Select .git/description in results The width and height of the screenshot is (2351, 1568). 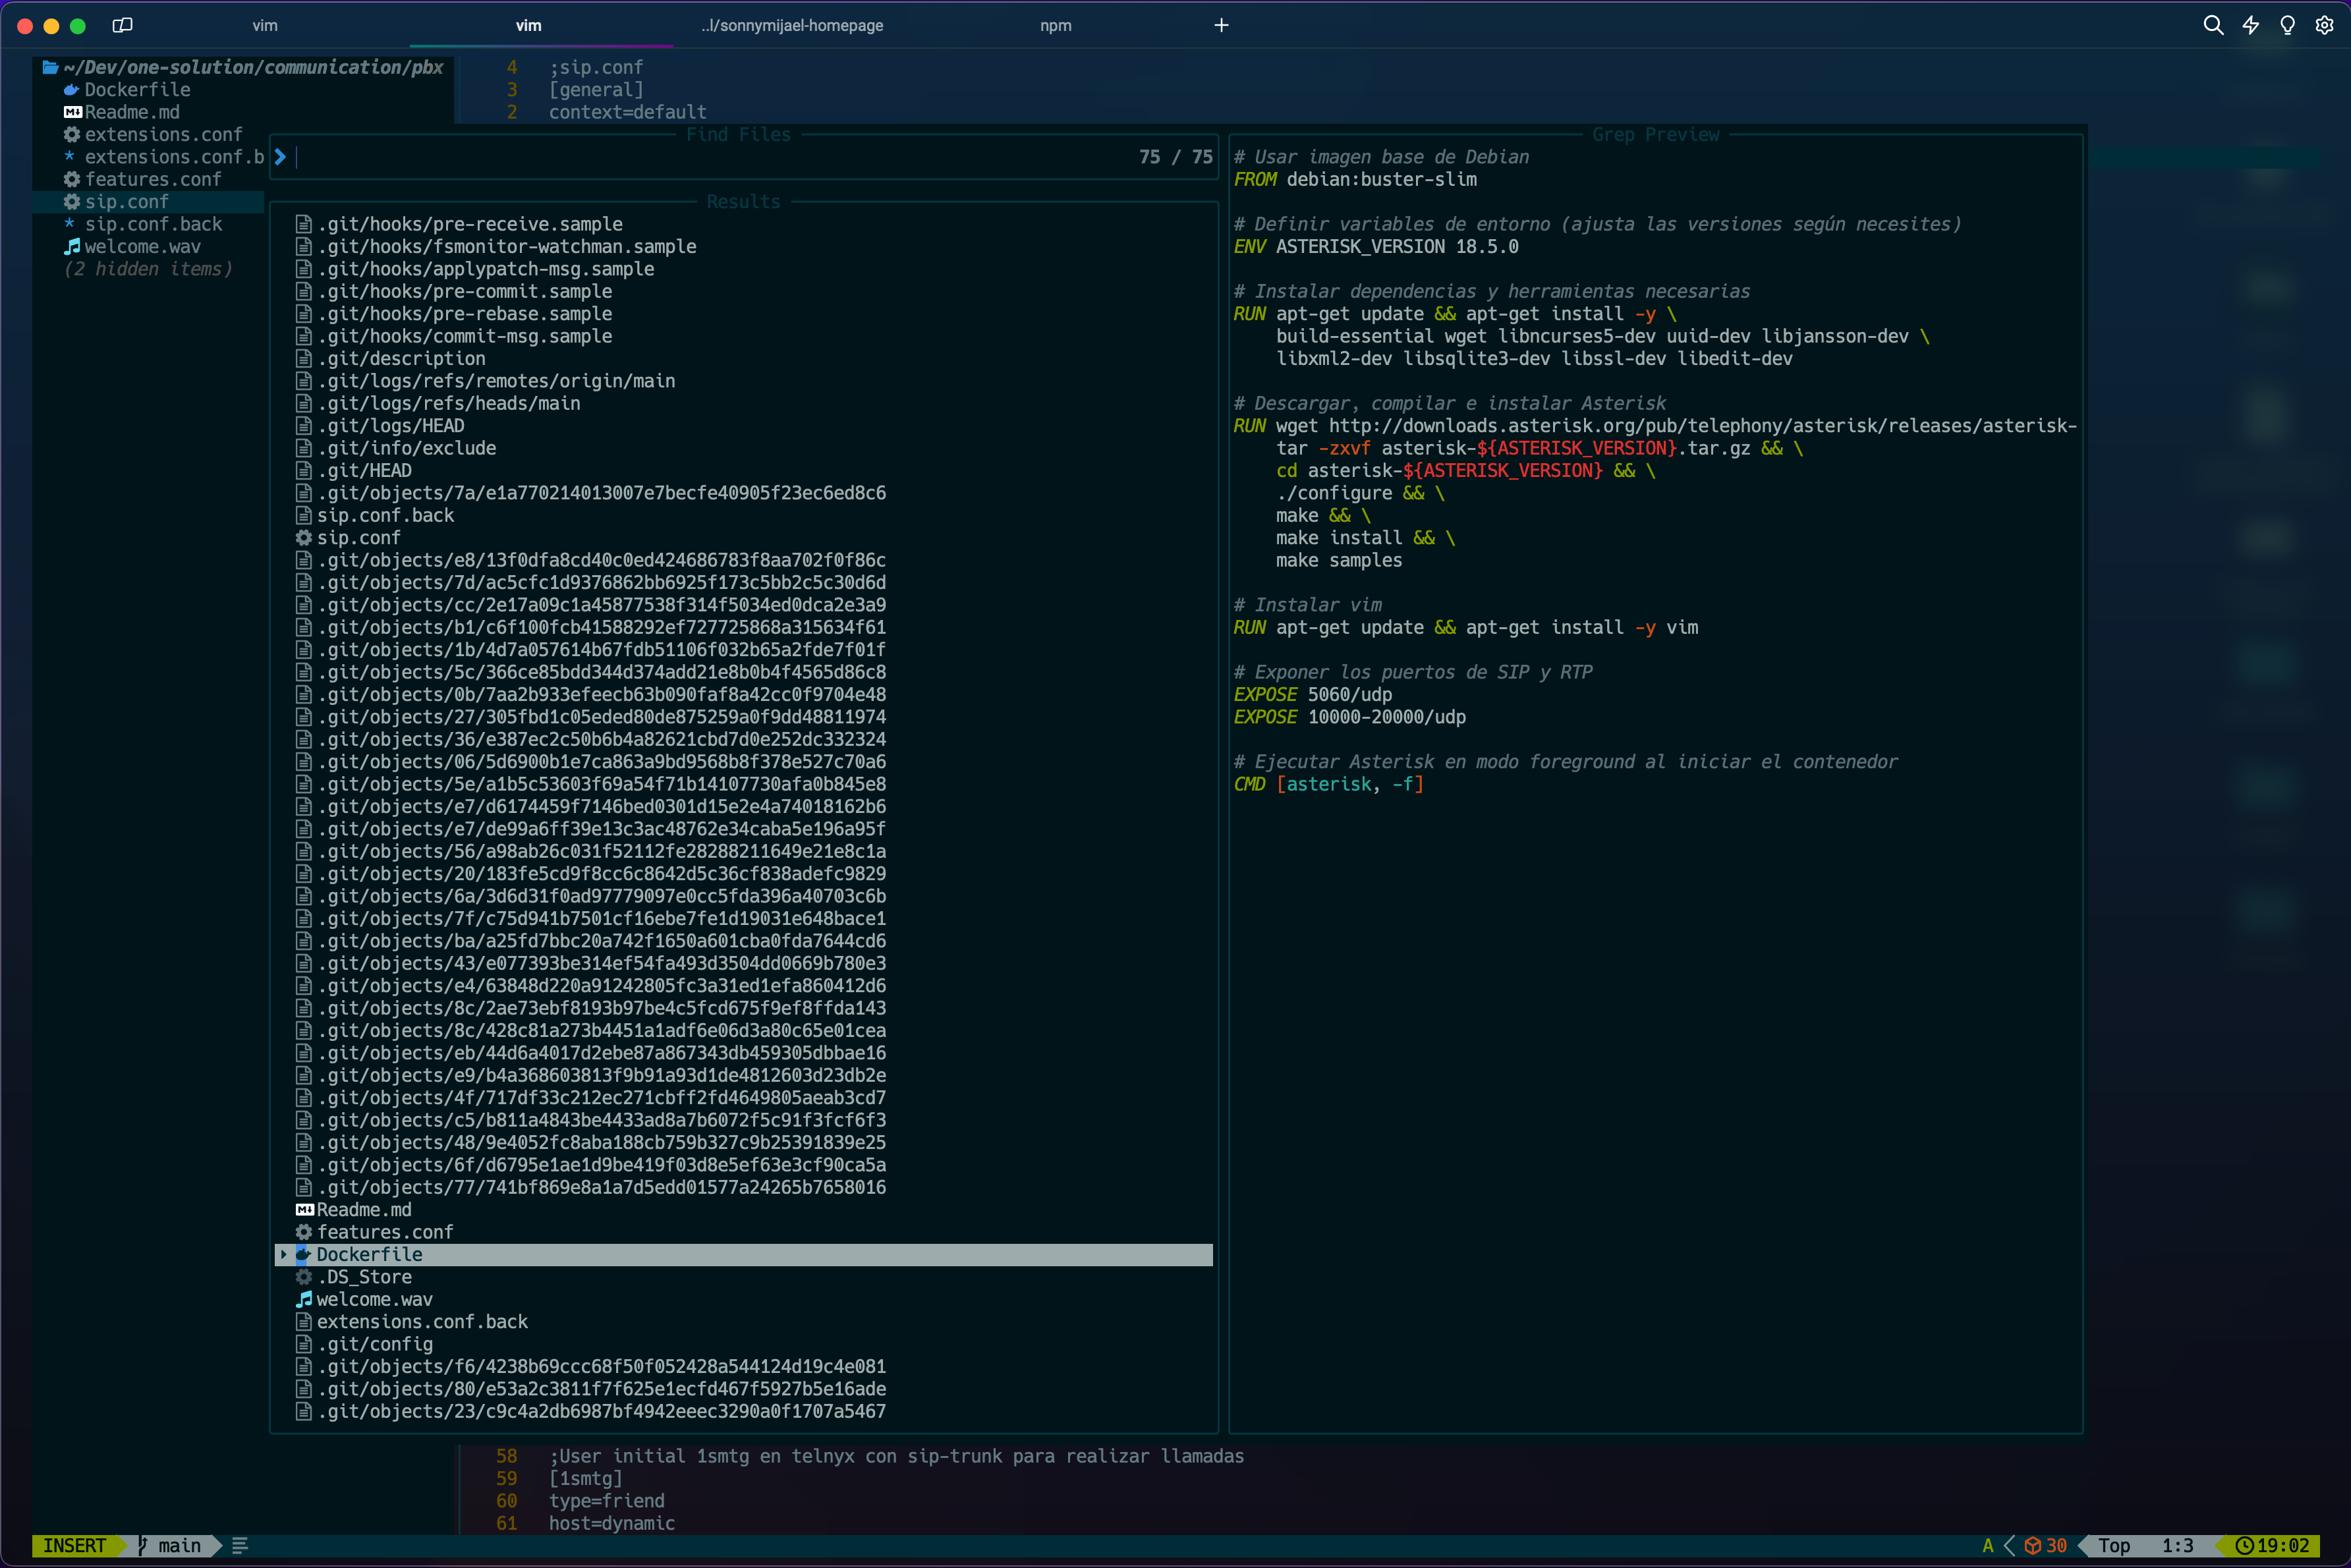point(401,358)
